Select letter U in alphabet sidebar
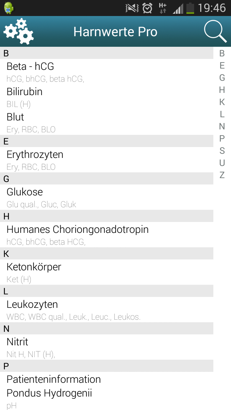The image size is (231, 410). (x=222, y=163)
